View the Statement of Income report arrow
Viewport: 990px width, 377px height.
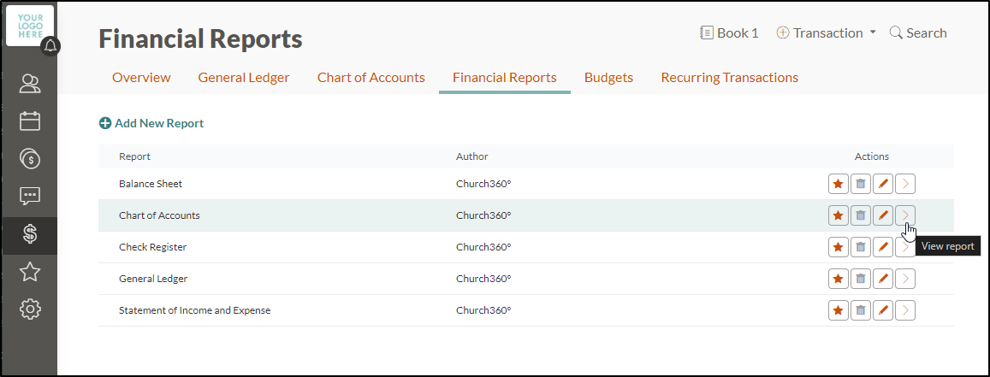[x=905, y=310]
